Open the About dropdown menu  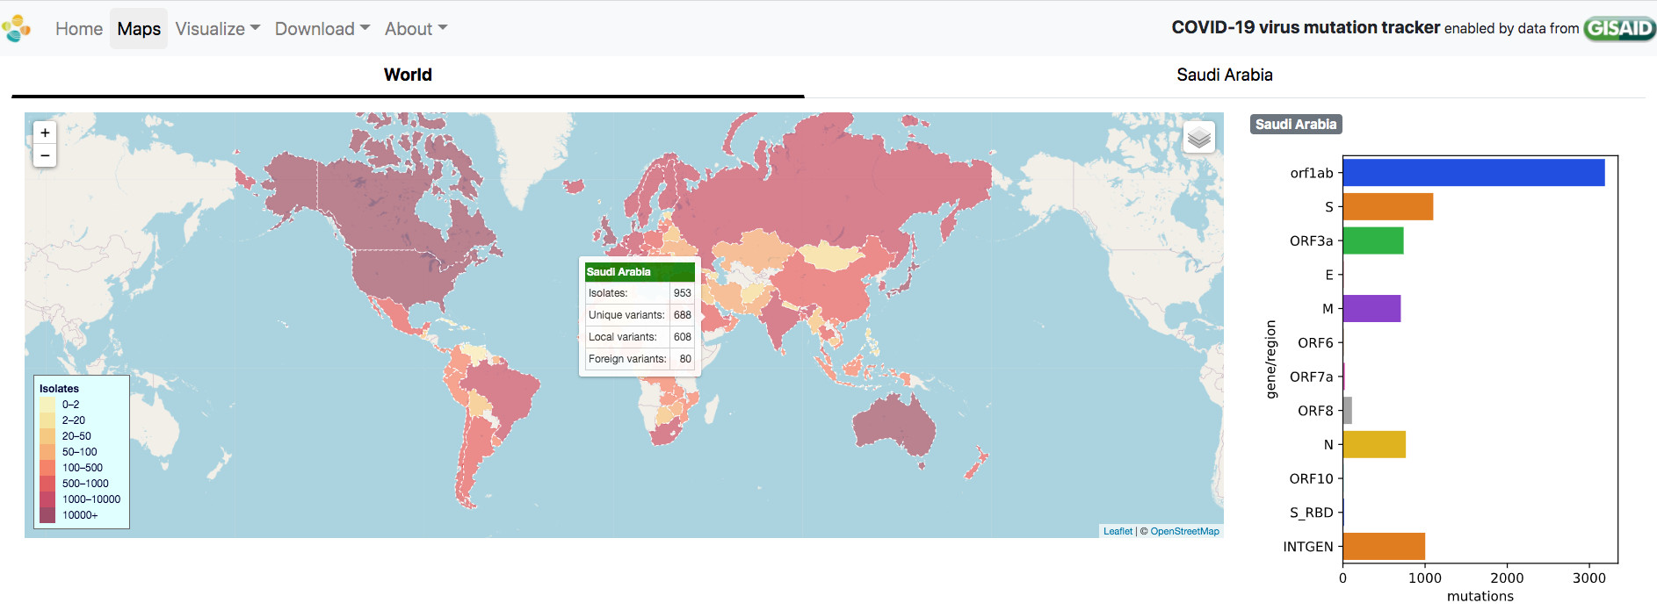(x=416, y=29)
